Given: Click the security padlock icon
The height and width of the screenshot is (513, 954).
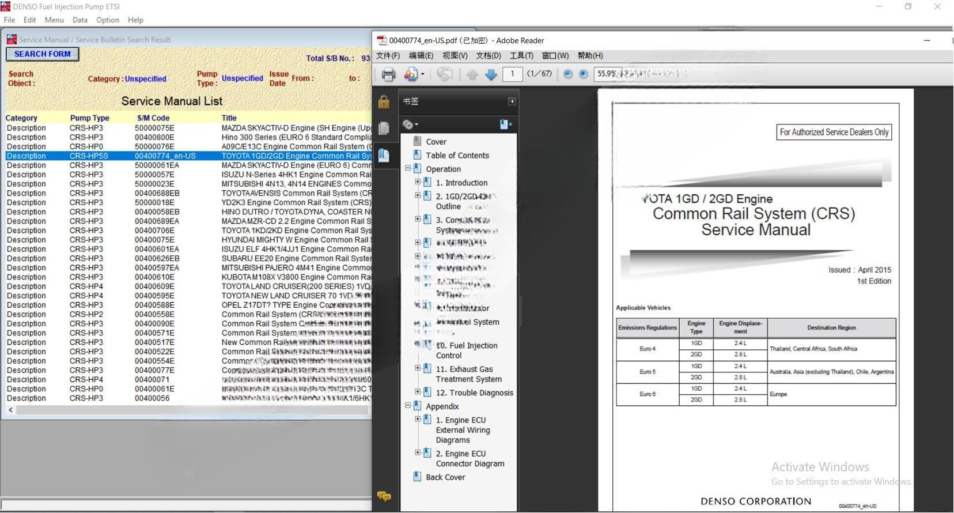Looking at the screenshot, I should tap(384, 102).
